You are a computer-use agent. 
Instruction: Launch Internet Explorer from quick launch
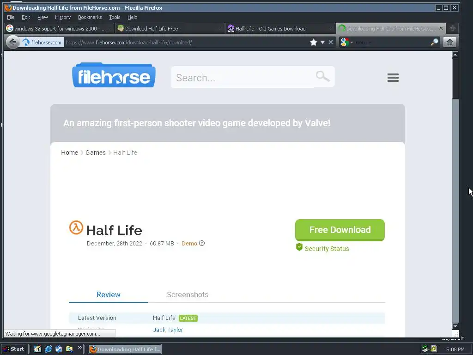point(48,349)
